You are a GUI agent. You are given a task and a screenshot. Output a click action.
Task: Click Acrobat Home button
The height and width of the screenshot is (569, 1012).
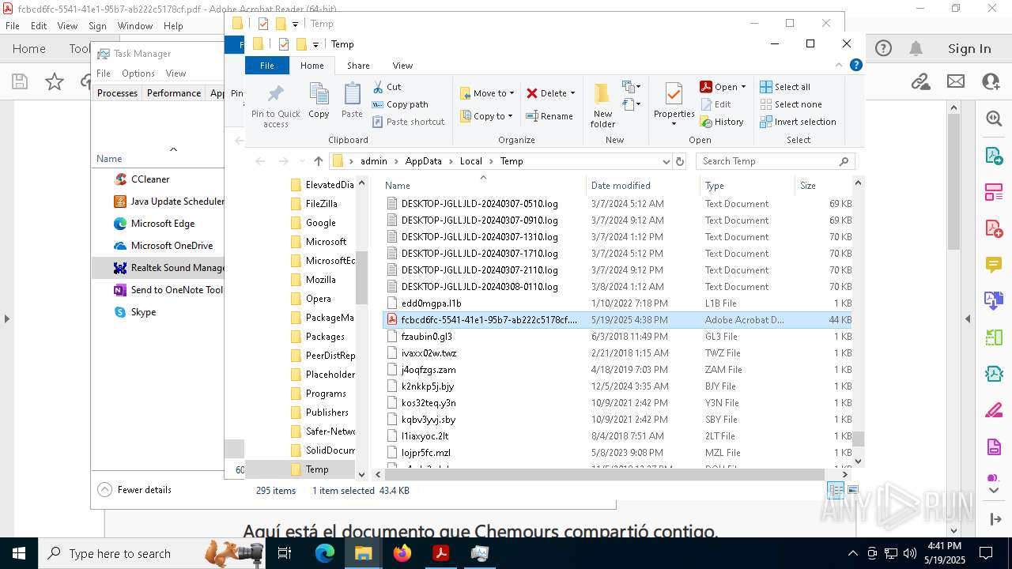click(29, 49)
